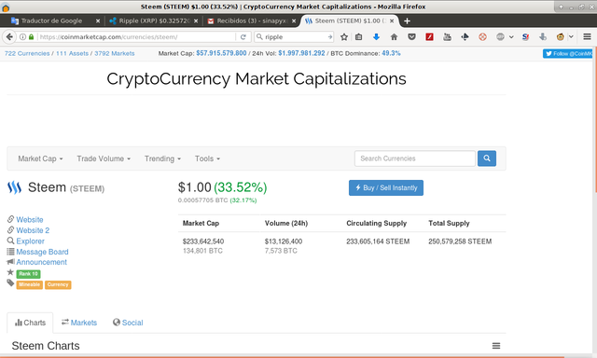The width and height of the screenshot is (597, 358).
Task: Close the Recibidos Gmail tab
Action: (294, 21)
